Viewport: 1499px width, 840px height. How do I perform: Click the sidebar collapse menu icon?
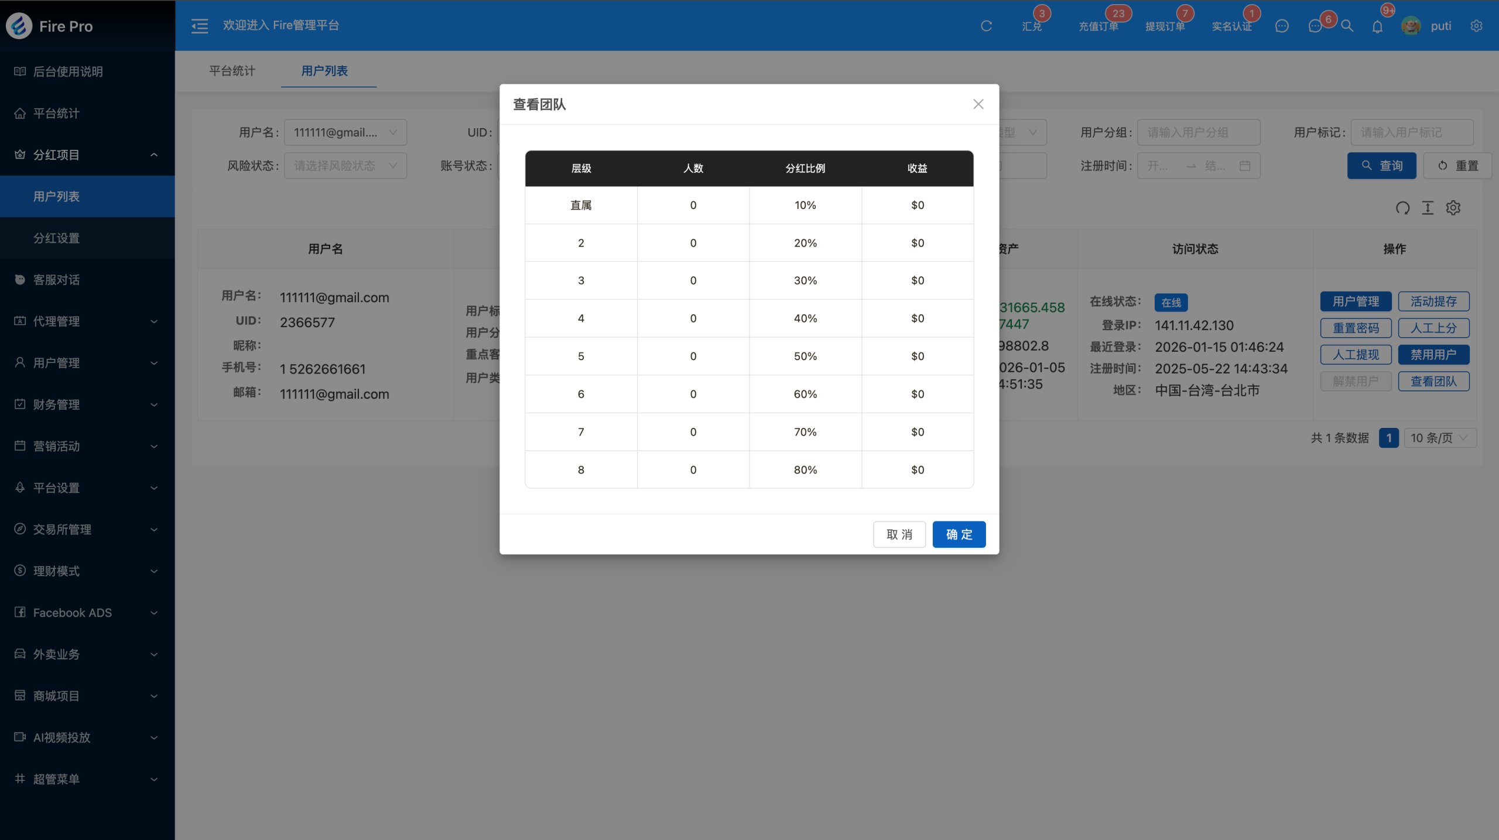click(200, 26)
